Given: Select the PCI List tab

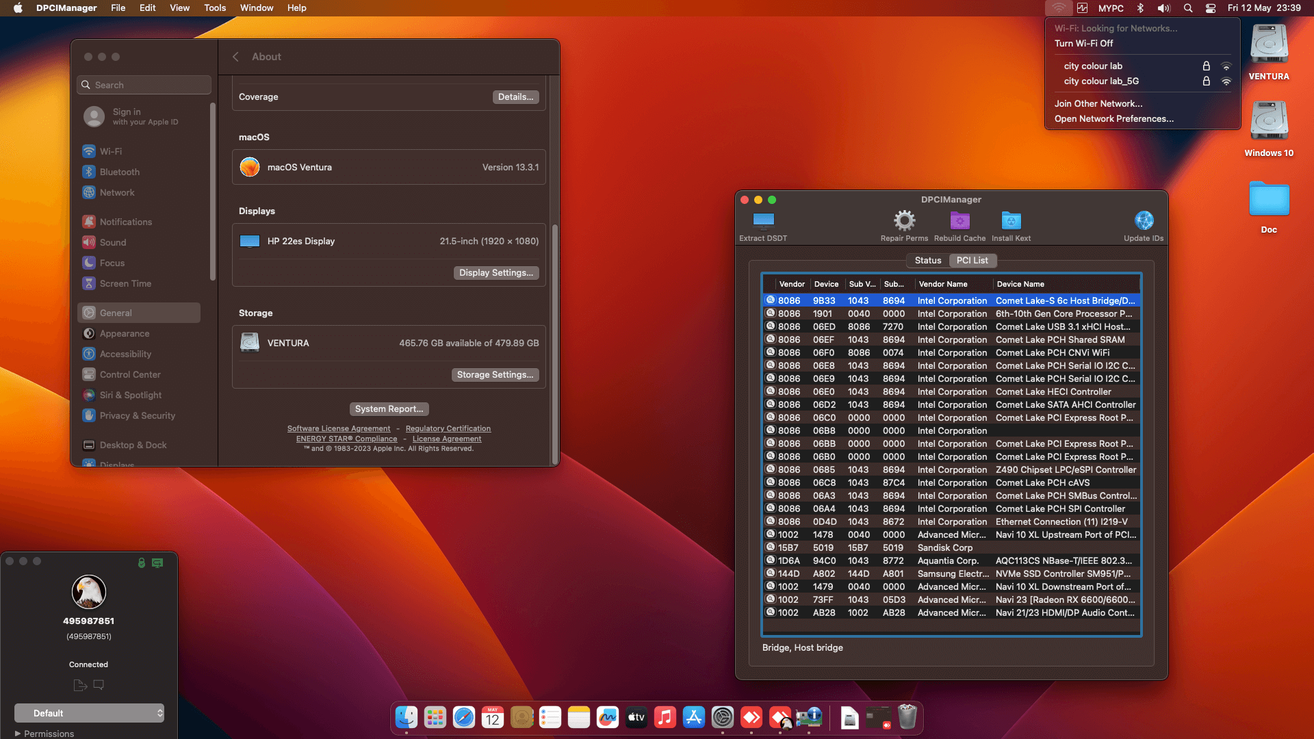Looking at the screenshot, I should [972, 260].
